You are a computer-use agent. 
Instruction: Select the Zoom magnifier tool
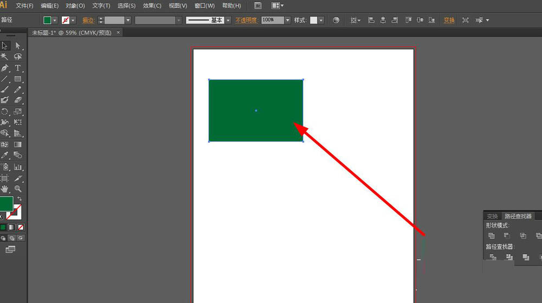[18, 189]
